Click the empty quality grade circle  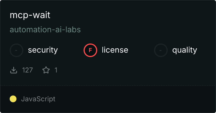coord(161,50)
